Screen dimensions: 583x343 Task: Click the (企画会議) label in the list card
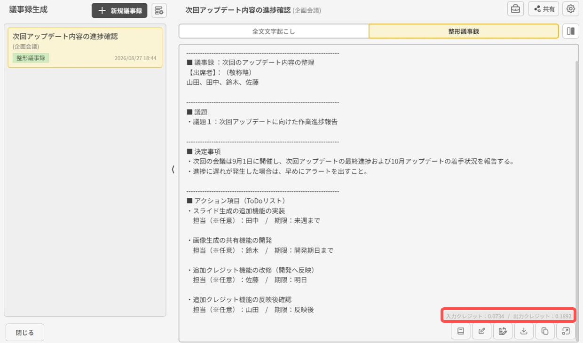click(x=26, y=47)
